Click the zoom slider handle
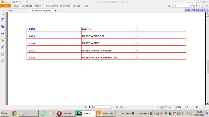This screenshot has height=117, width=209. (196, 107)
